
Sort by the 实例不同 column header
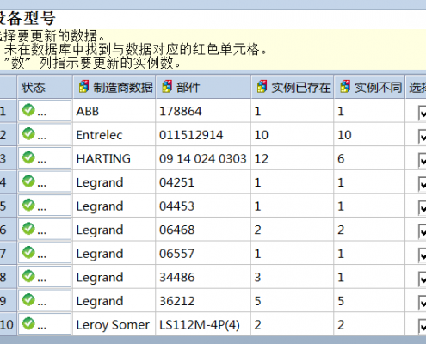point(369,87)
